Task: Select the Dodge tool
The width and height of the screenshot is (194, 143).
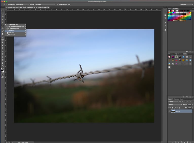Action: coord(3,48)
